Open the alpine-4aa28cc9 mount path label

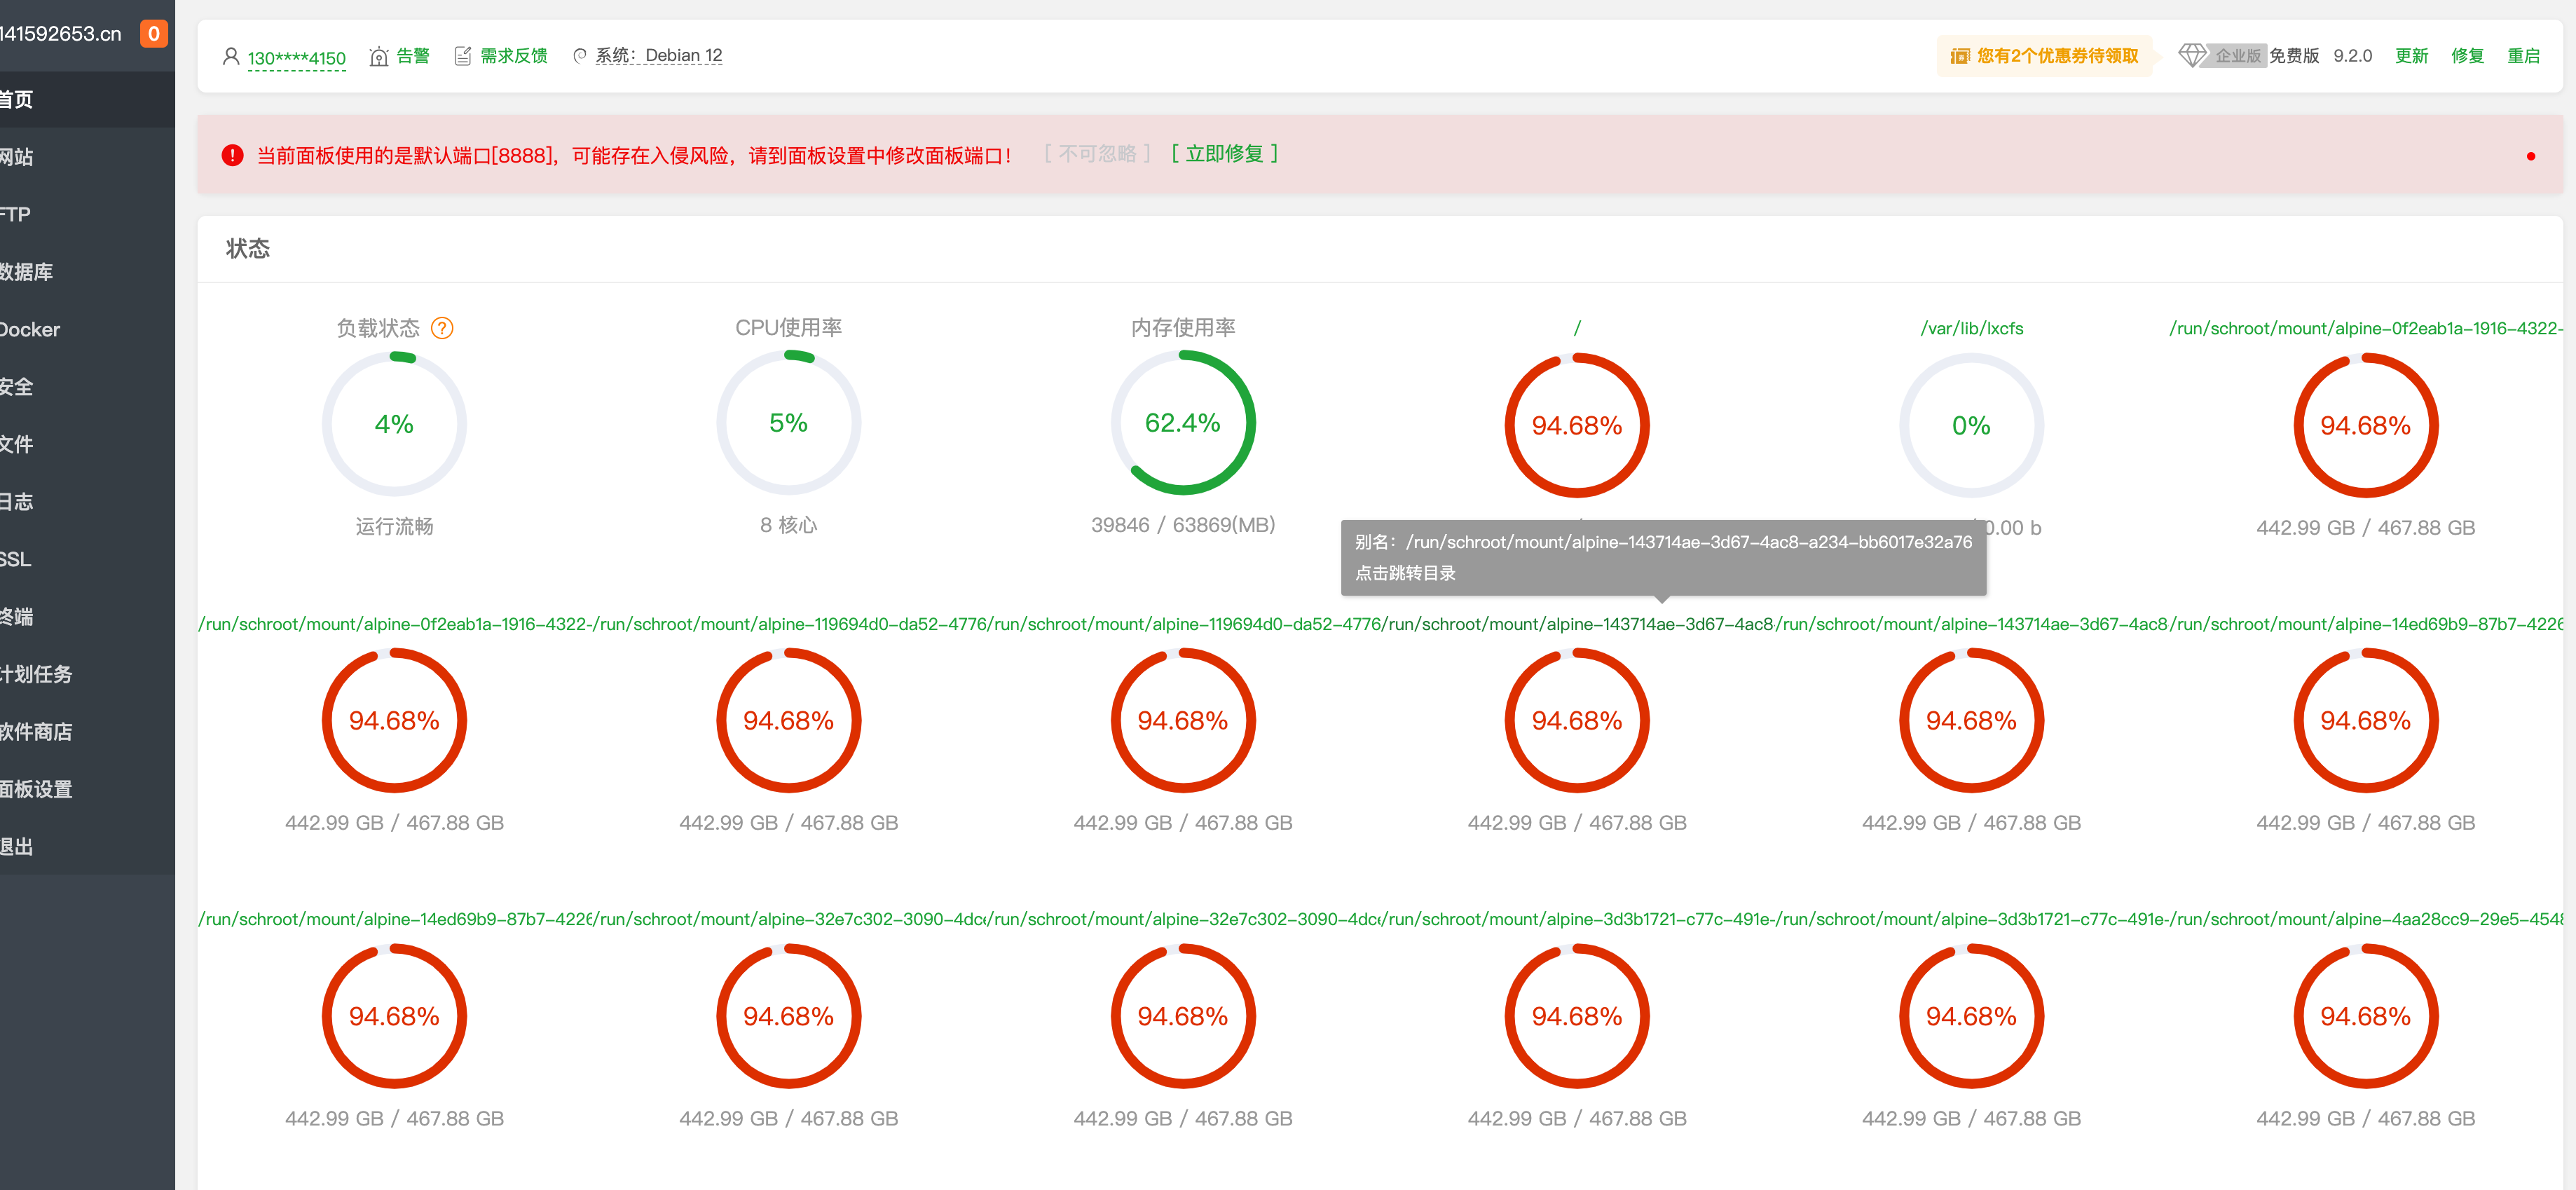coord(2367,919)
